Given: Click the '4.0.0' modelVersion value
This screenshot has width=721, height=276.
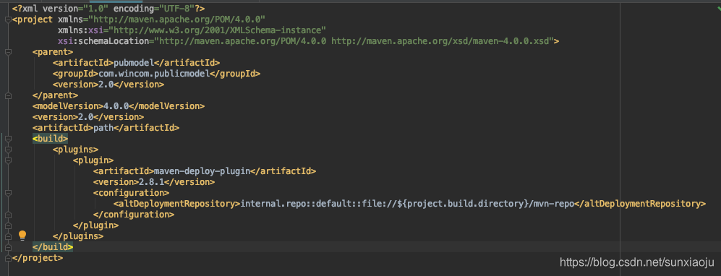Looking at the screenshot, I should [x=116, y=106].
